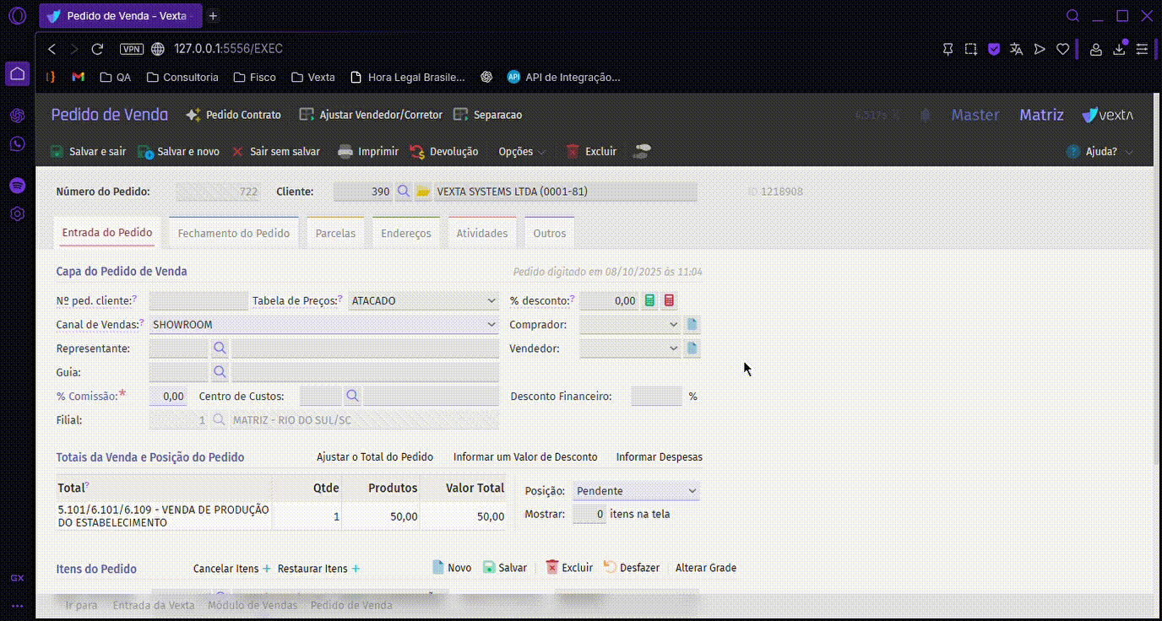Click the green calculator icon beside % desconto
Image resolution: width=1162 pixels, height=621 pixels.
click(649, 301)
